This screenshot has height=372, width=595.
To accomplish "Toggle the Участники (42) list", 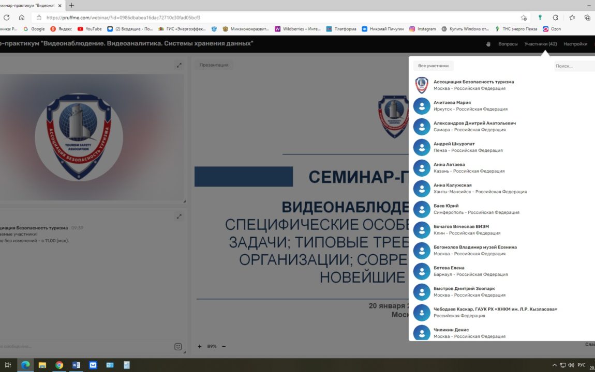I will click(x=540, y=44).
